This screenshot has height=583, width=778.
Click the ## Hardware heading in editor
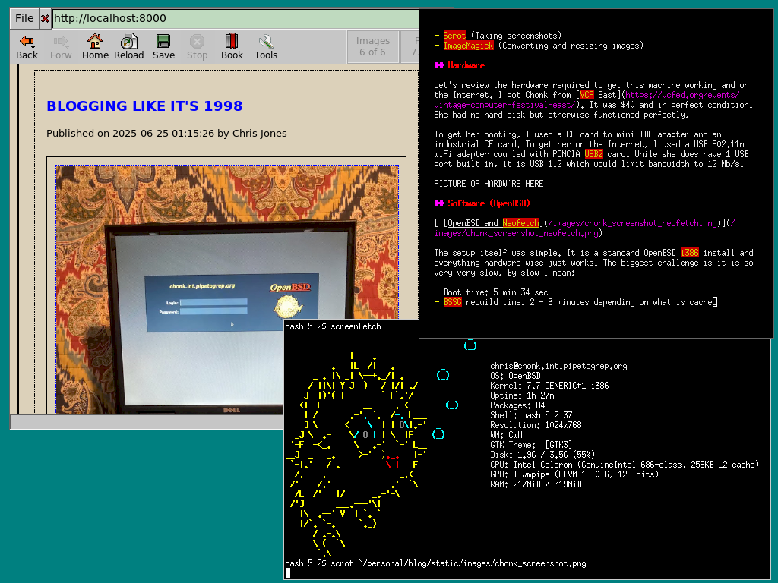coord(460,65)
